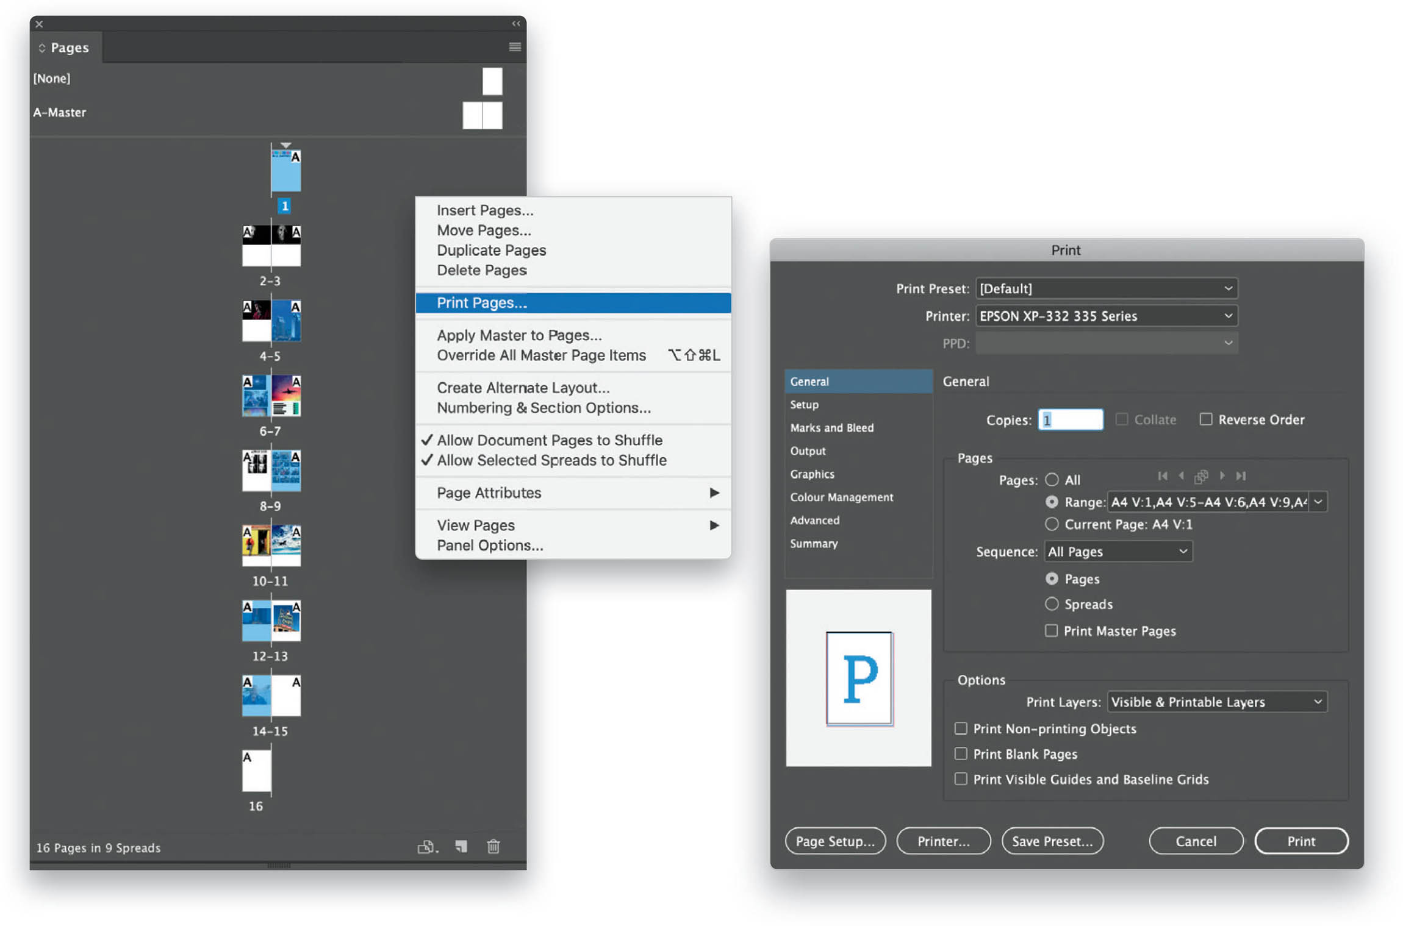Viewport: 1403px width, 926px height.
Task: Select spread 10-11 thumbnail
Action: click(x=271, y=546)
